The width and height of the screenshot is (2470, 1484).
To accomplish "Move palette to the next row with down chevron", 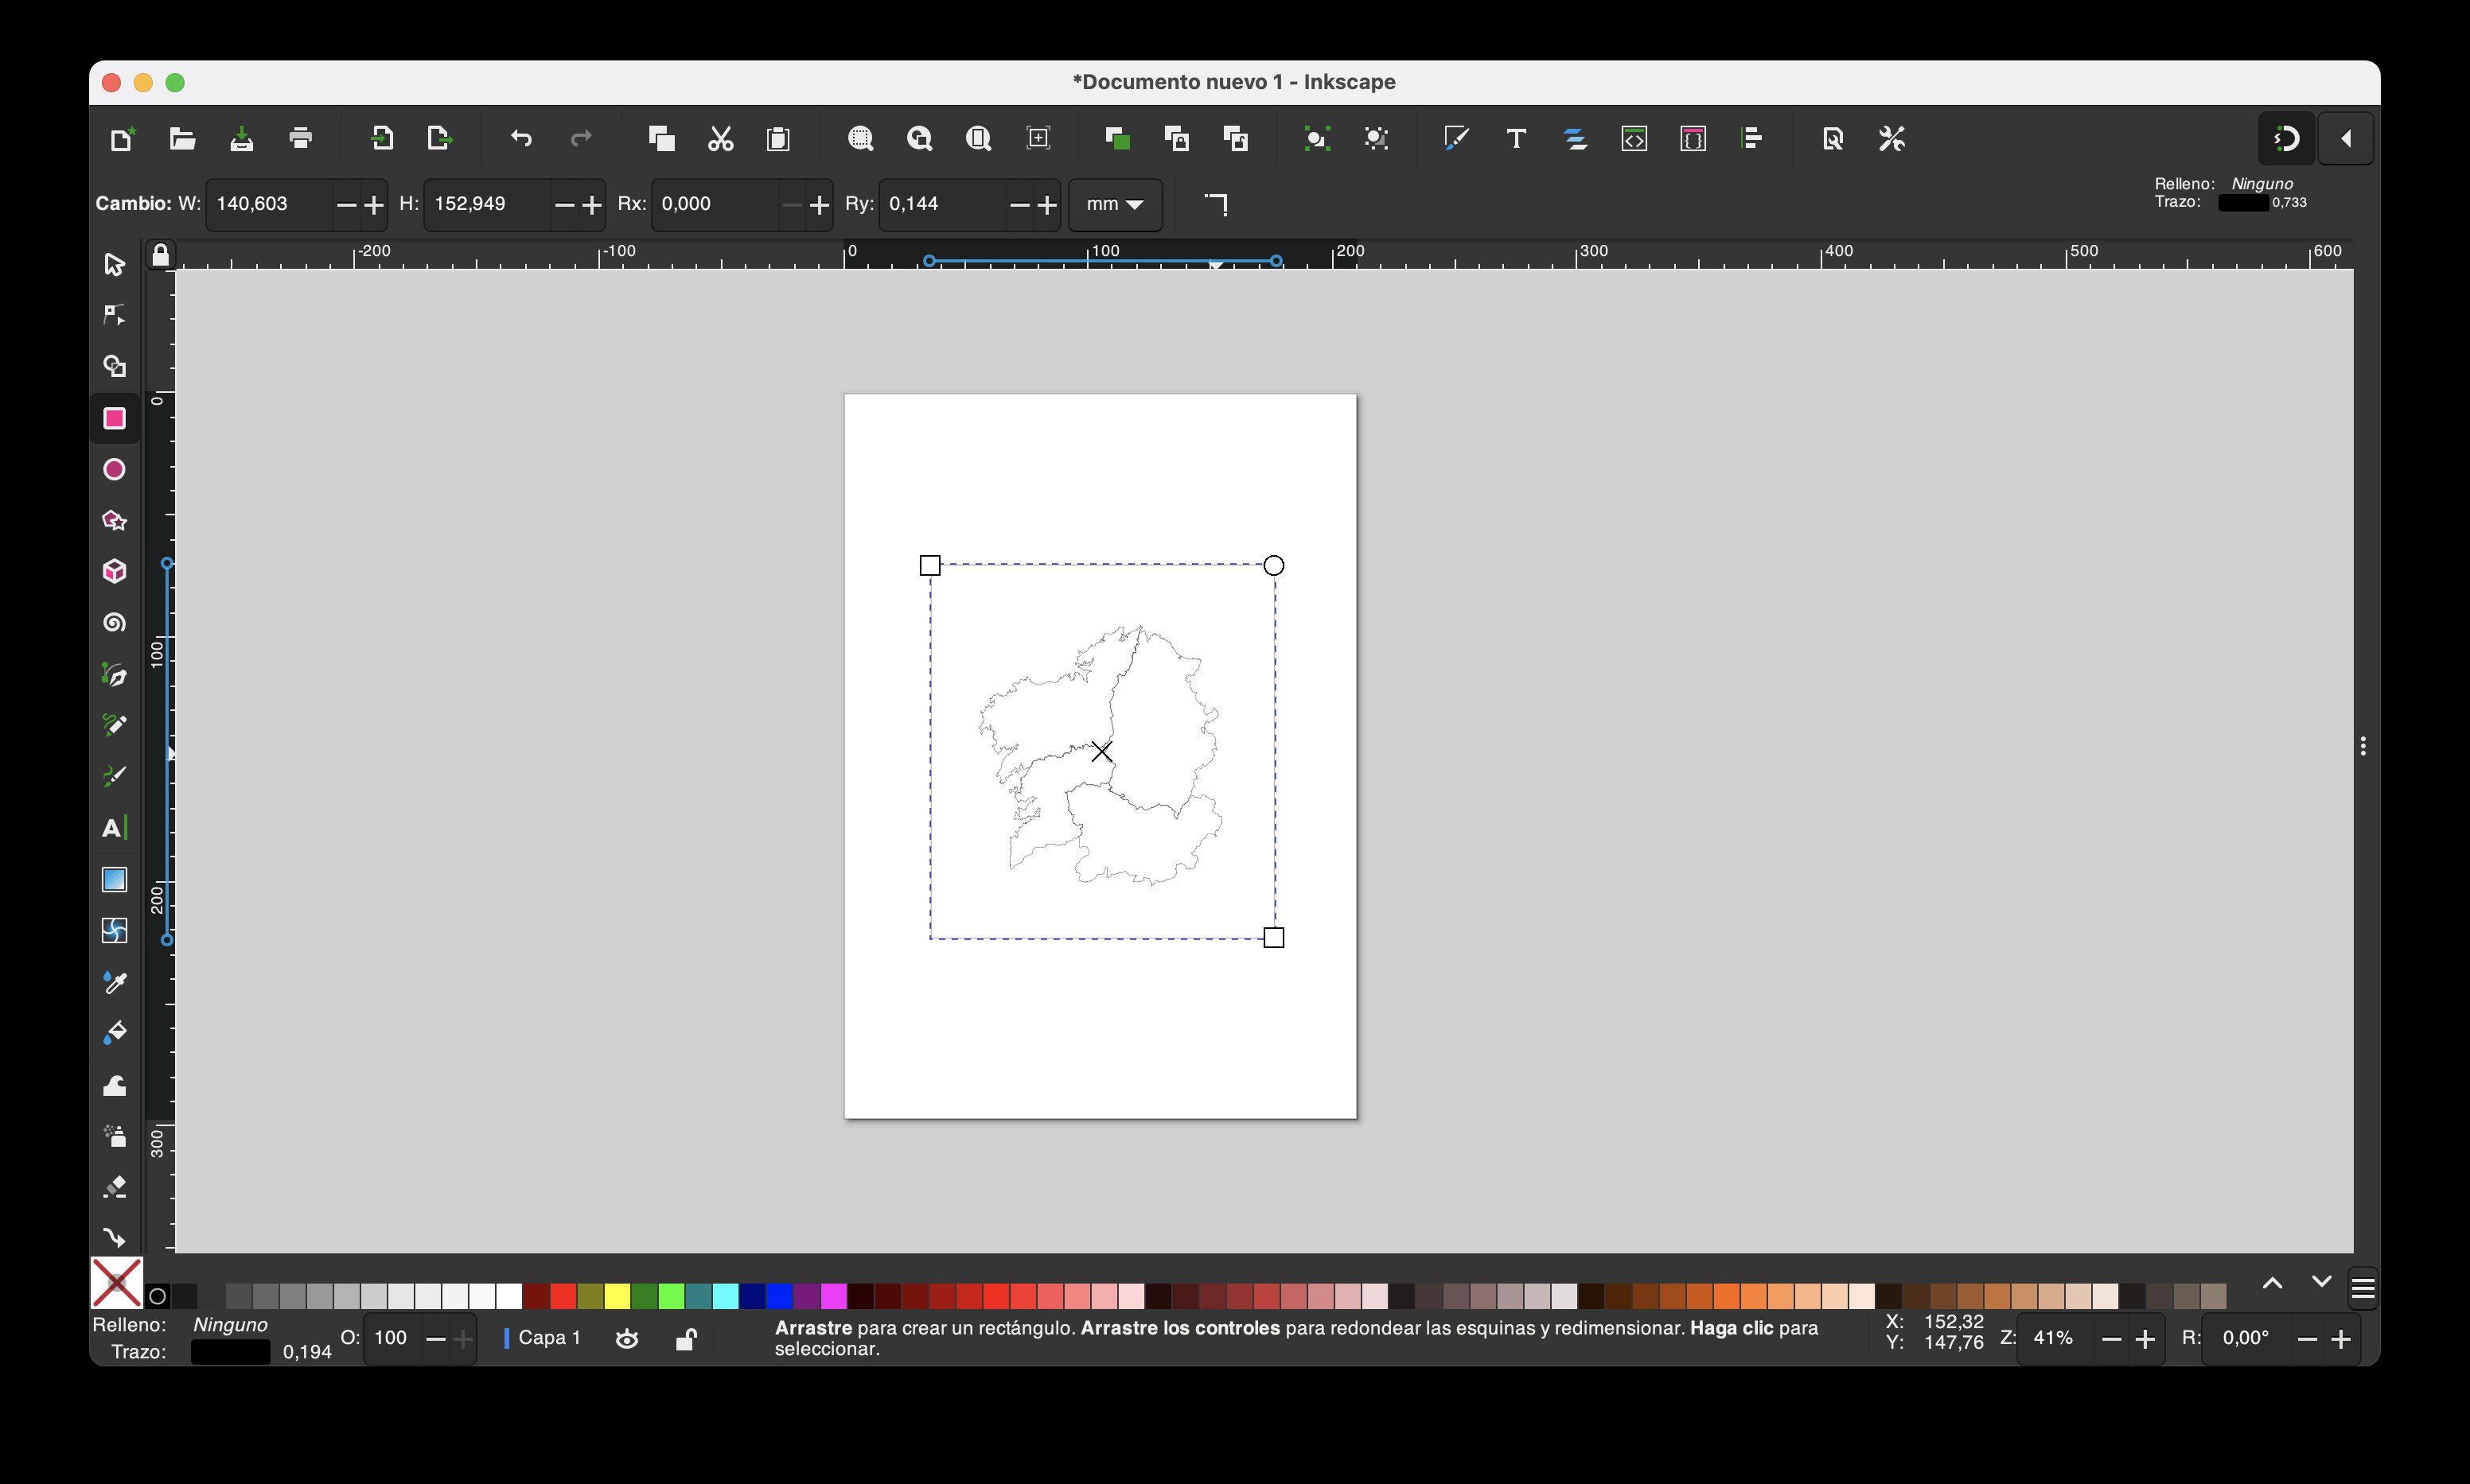I will 2321,1282.
